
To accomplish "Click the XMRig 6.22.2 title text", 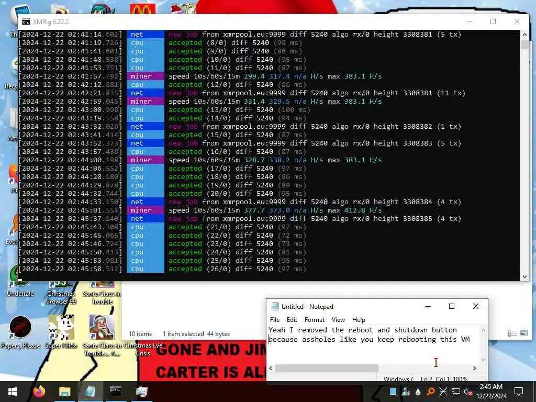I will [51, 22].
